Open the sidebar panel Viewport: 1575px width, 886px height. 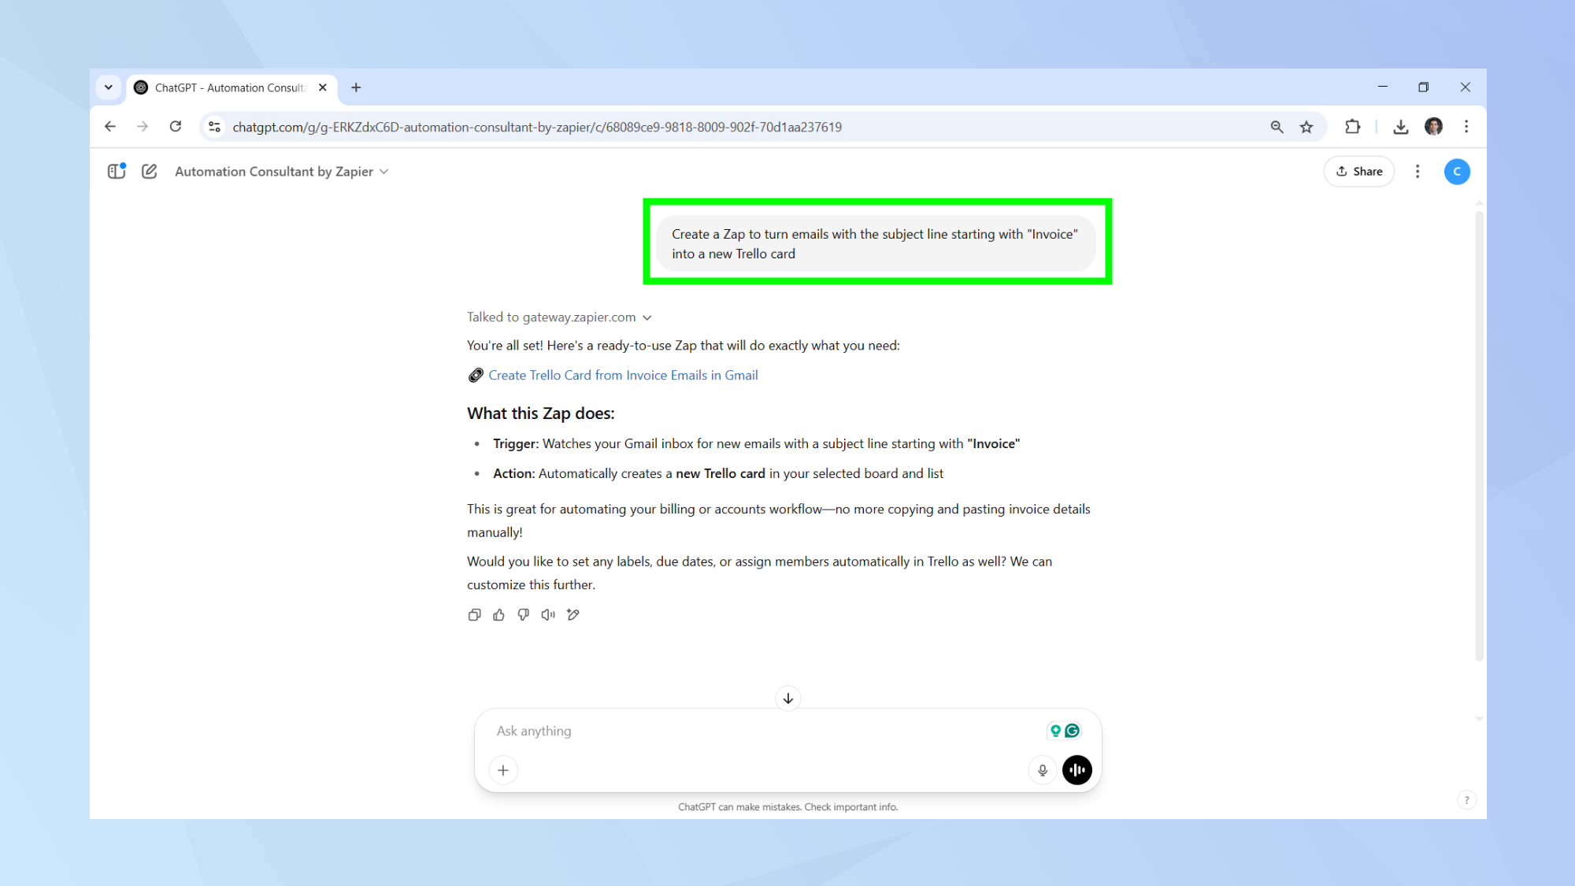click(117, 171)
